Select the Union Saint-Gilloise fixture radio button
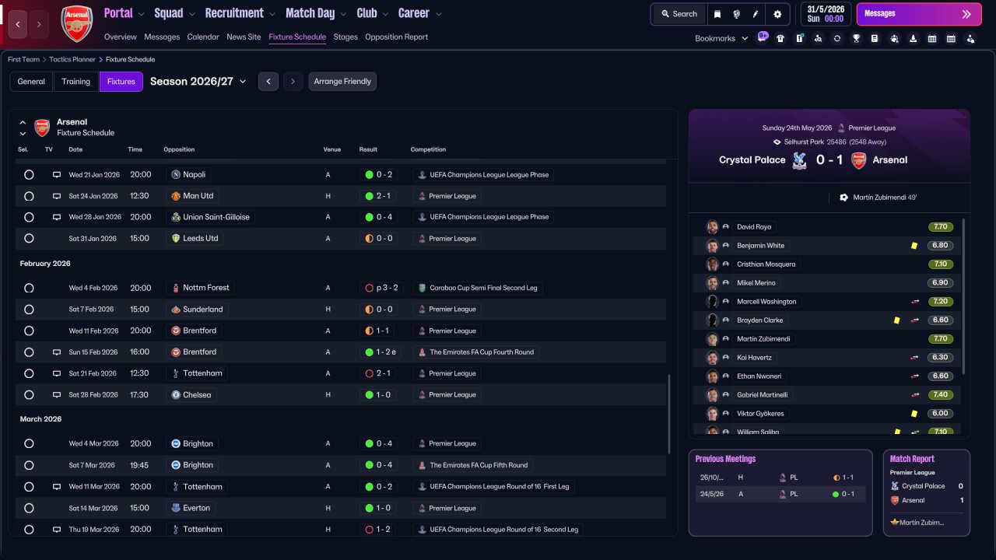 click(29, 217)
